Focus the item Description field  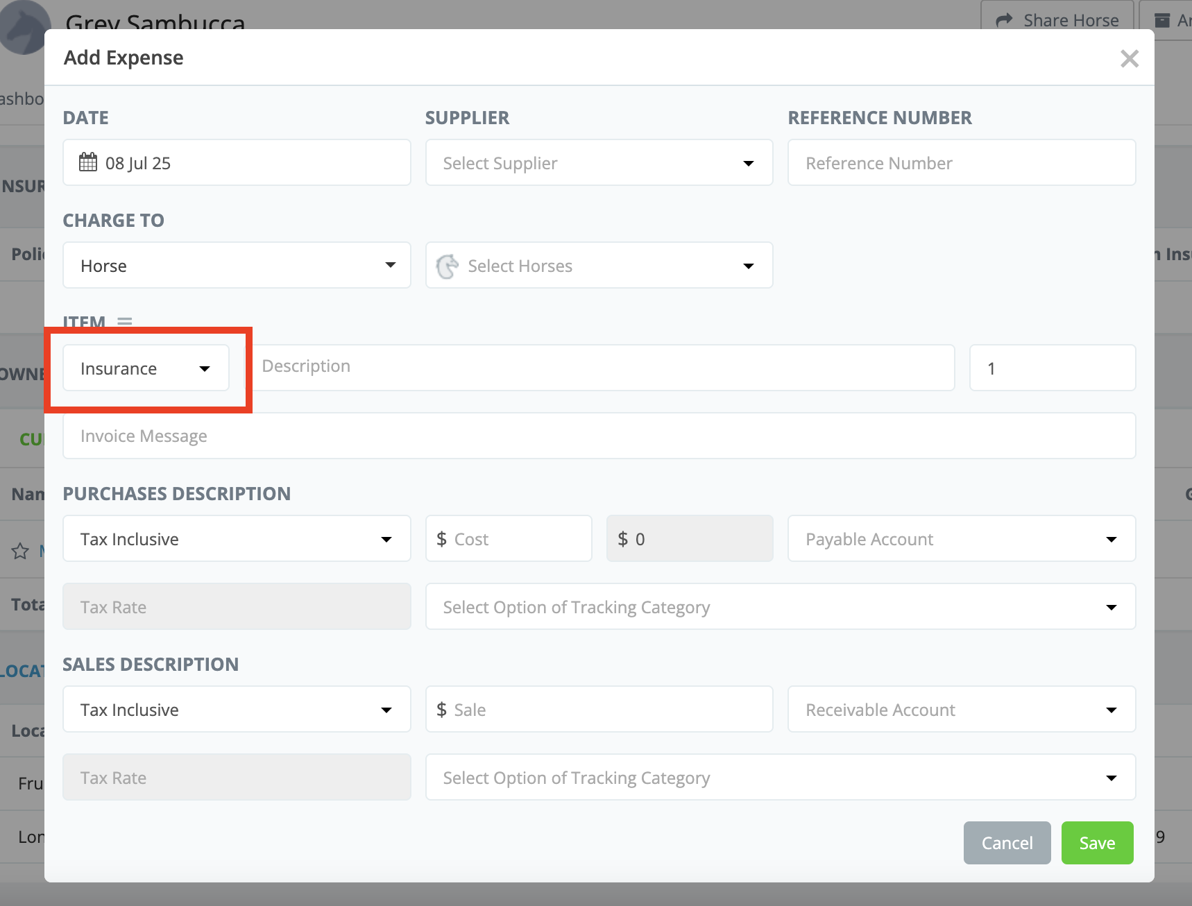604,367
